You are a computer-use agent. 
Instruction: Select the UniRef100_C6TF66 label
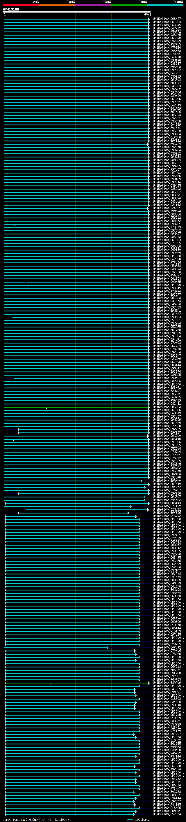tap(167, 410)
